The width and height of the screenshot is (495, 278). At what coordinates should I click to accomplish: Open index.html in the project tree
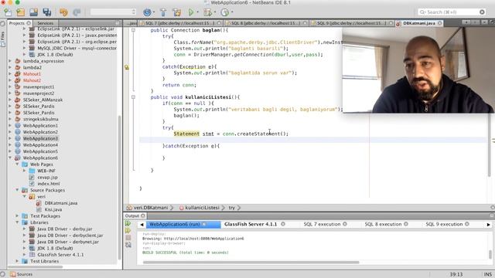tap(48, 184)
